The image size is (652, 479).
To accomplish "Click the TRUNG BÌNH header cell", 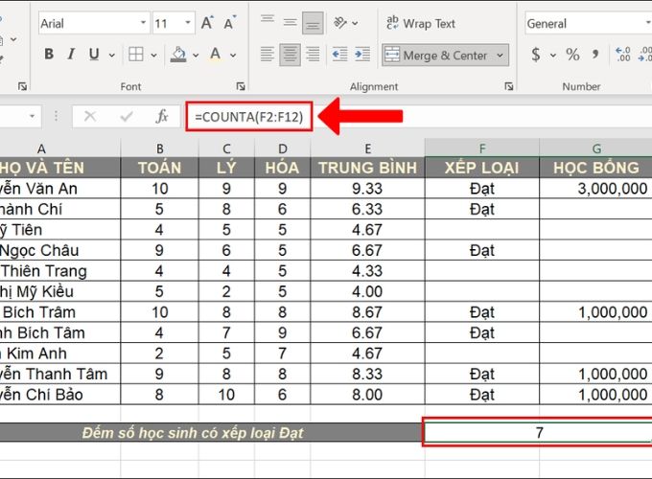I will point(367,168).
